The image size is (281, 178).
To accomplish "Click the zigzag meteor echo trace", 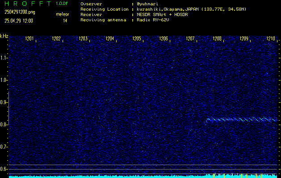I will coord(241,119).
